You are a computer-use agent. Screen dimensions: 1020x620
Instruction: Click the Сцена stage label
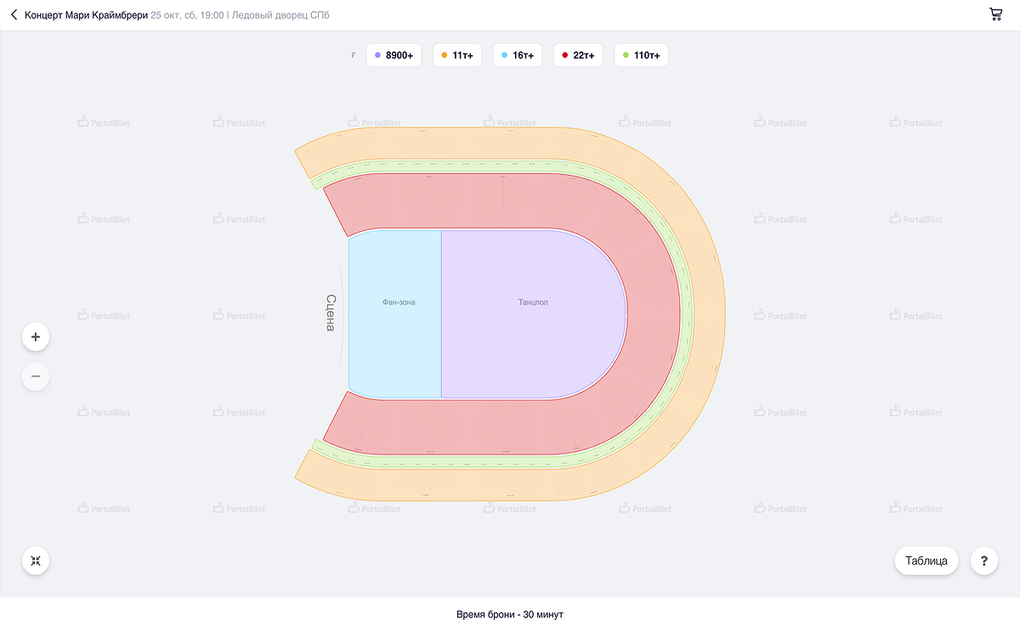click(331, 313)
